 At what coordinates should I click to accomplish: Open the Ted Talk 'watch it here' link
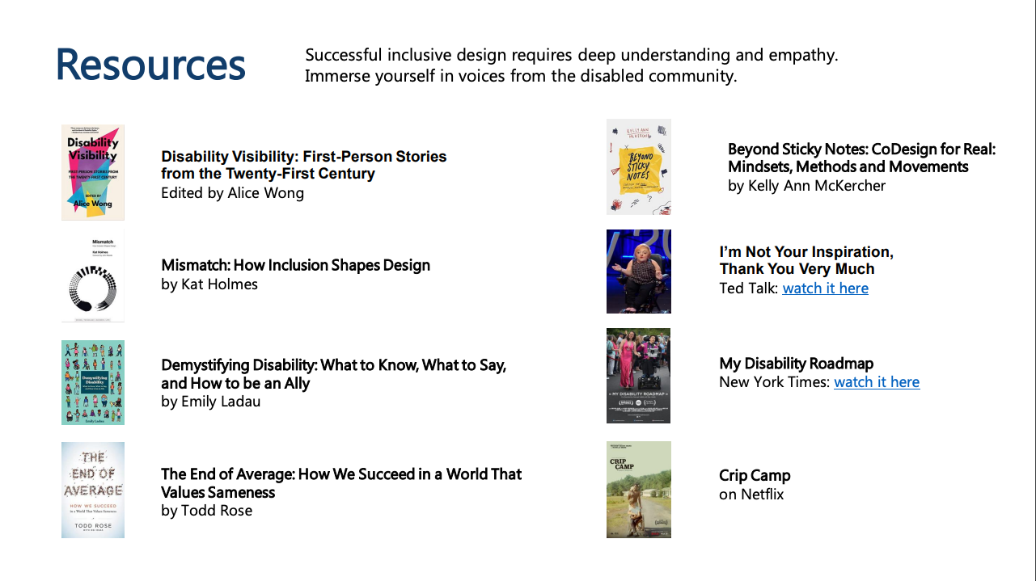tap(826, 288)
